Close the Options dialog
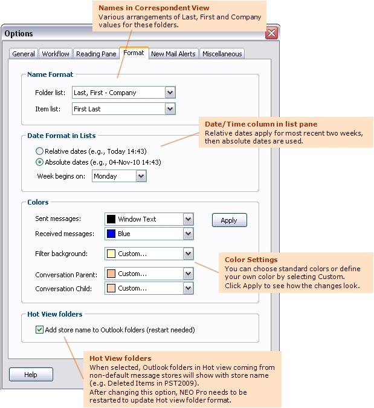 [x=272, y=33]
